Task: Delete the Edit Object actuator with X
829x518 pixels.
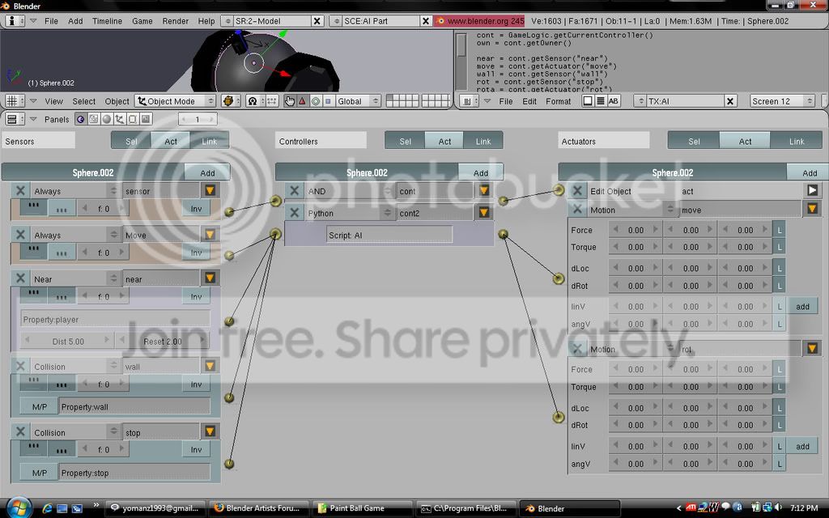Action: pos(577,191)
